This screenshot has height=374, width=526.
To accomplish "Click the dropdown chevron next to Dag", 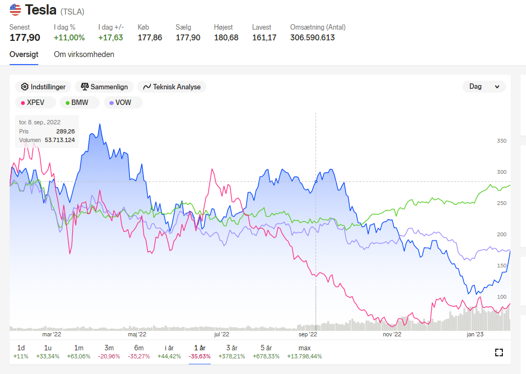I will point(497,87).
